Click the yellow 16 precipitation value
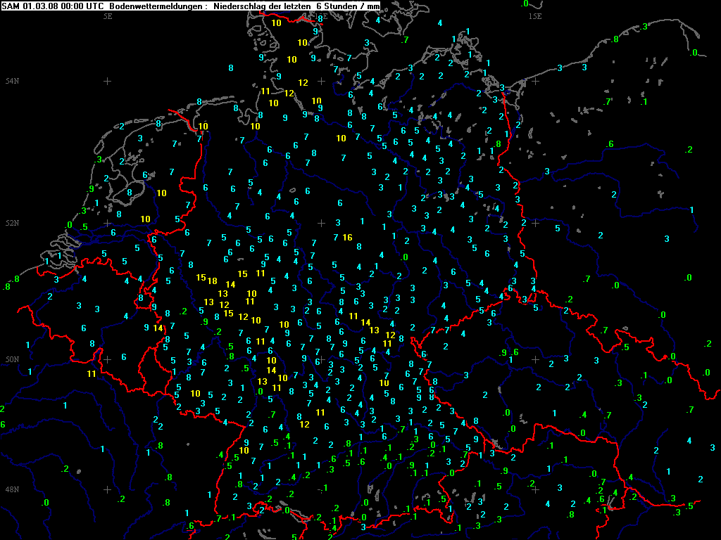Viewport: 721px width, 540px height. tap(347, 237)
